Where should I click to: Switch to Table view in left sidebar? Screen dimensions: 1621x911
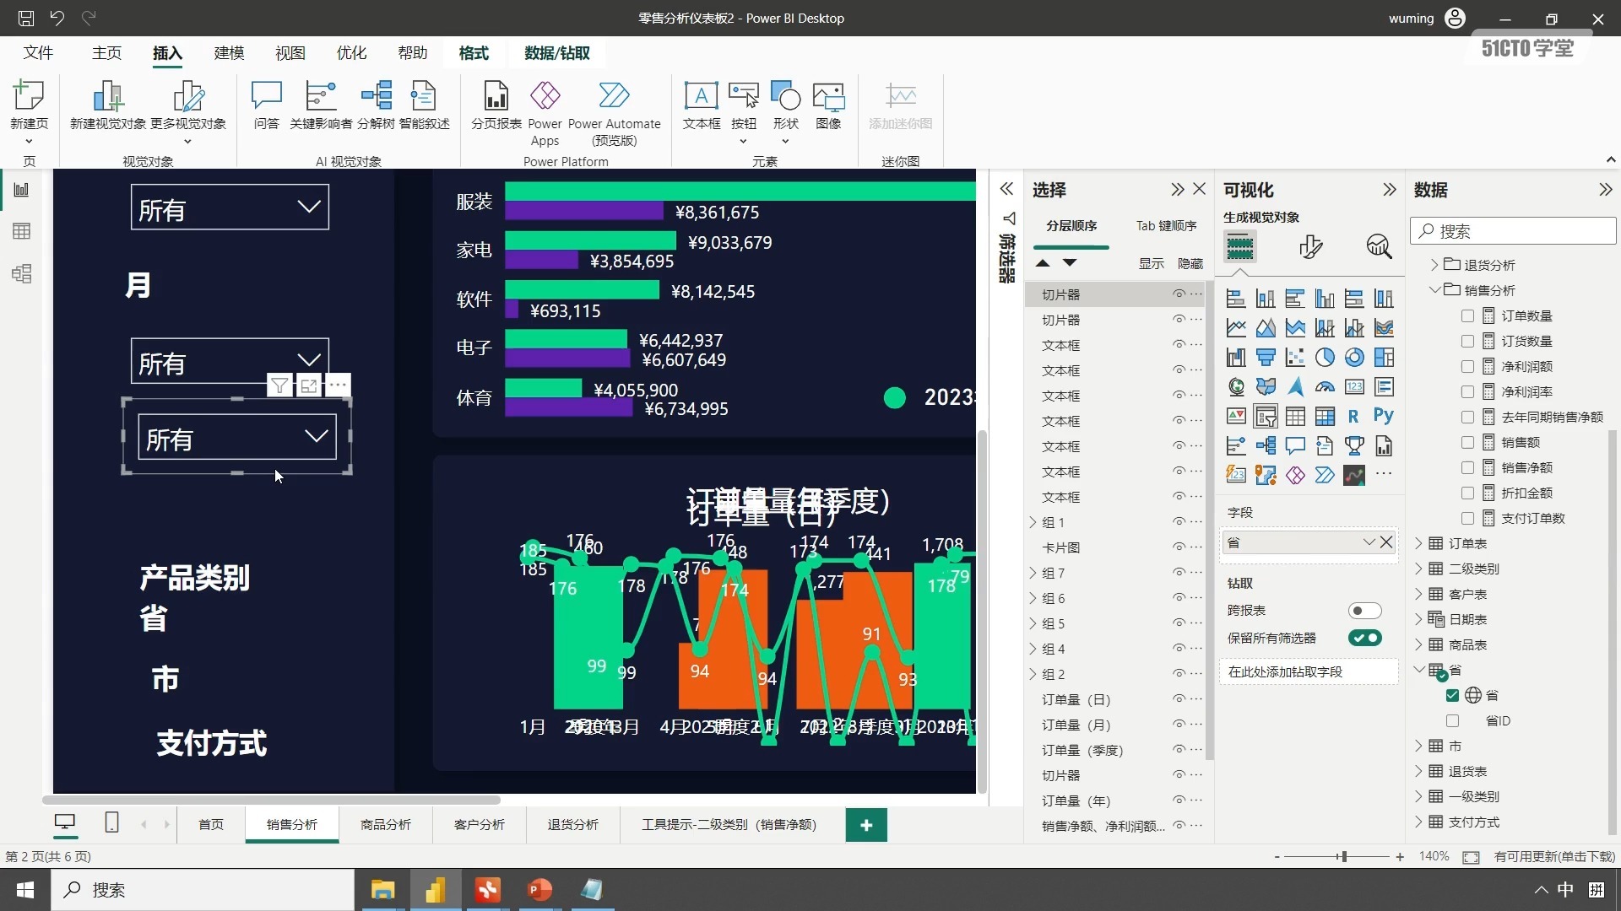(x=21, y=231)
